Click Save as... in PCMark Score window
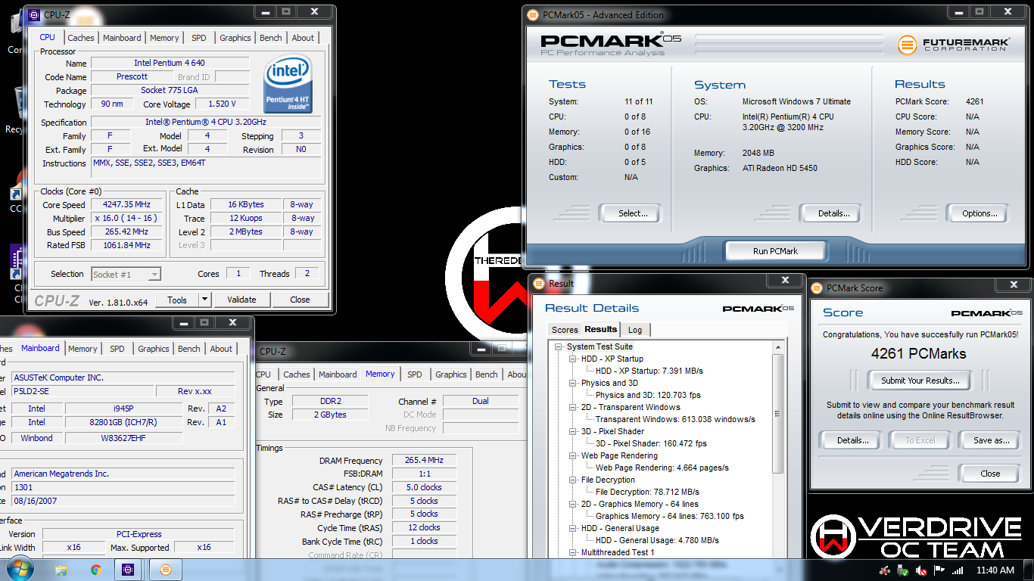Image resolution: width=1034 pixels, height=581 pixels. 992,440
